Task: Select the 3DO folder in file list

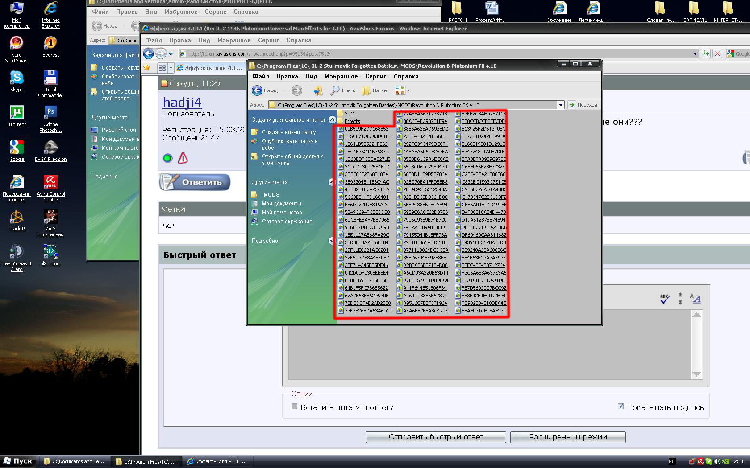Action: [x=346, y=114]
